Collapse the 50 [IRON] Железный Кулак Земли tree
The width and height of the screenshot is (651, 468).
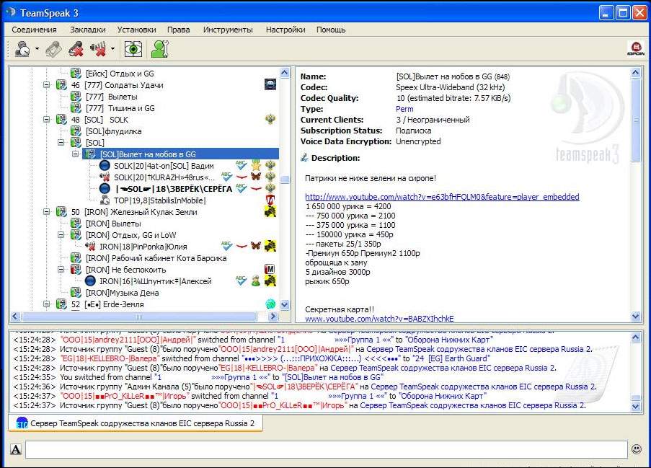(47, 212)
